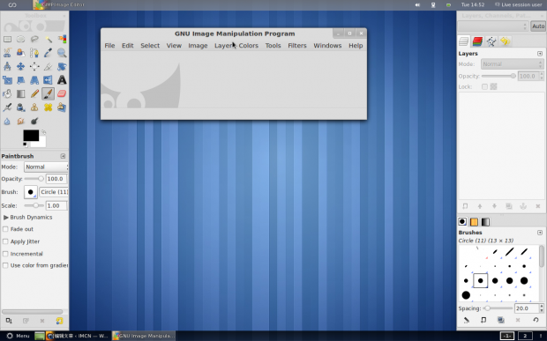This screenshot has width=547, height=341.
Task: Enable the Incremental checkbox
Action: (5, 254)
